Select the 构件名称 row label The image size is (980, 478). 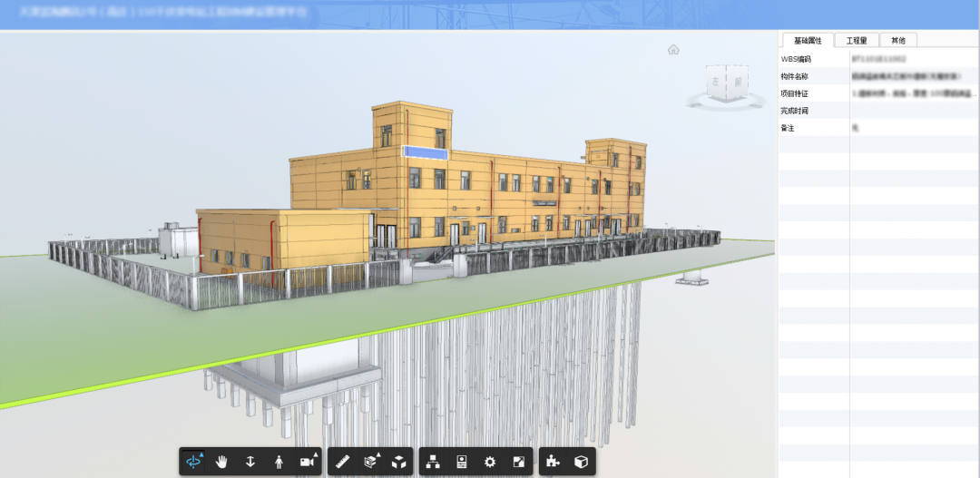click(x=794, y=76)
